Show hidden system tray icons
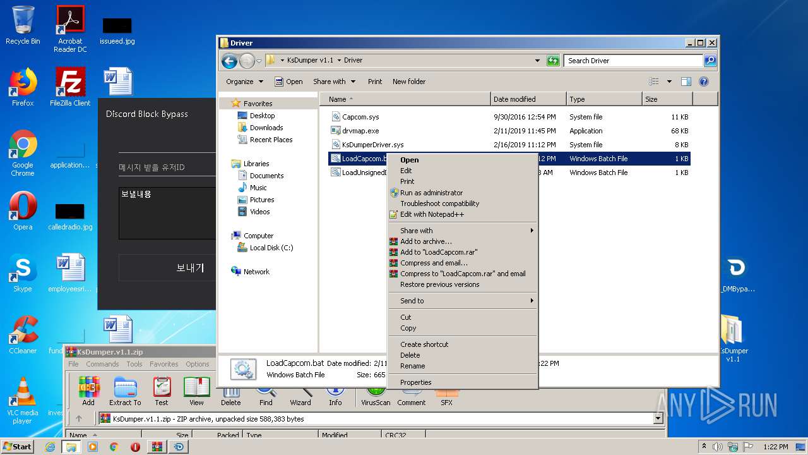This screenshot has height=455, width=808. (704, 447)
